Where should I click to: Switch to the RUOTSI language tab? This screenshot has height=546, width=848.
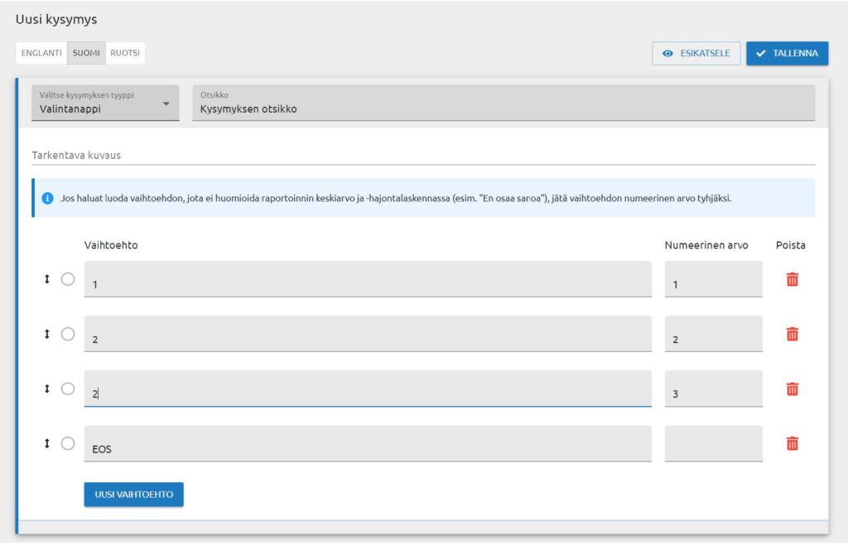click(x=125, y=53)
